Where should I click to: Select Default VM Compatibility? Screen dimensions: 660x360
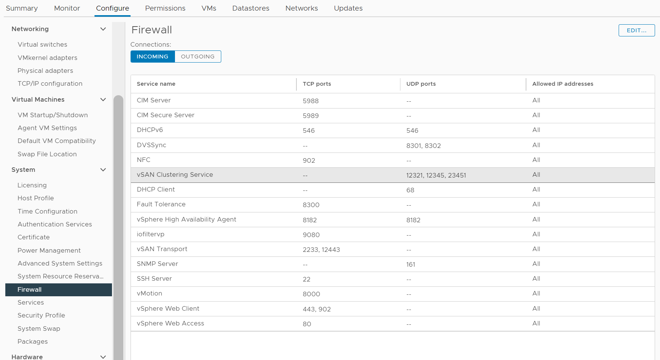pos(57,141)
